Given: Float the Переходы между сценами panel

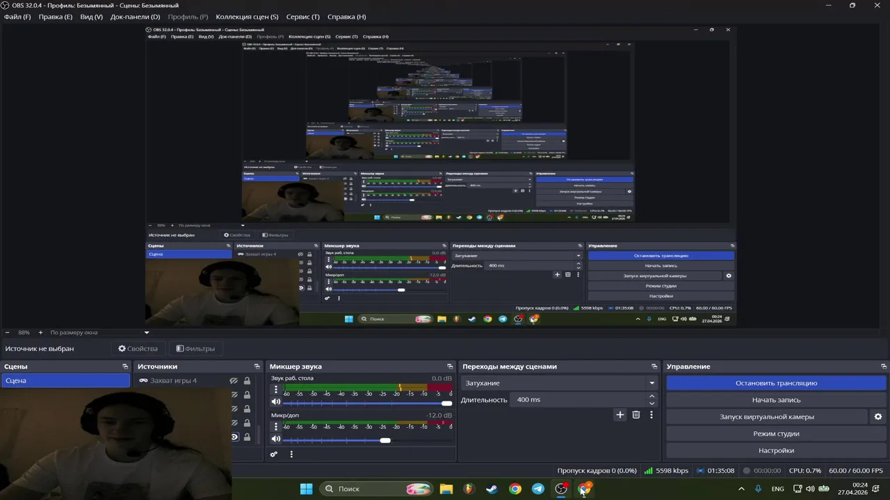Looking at the screenshot, I should (654, 367).
